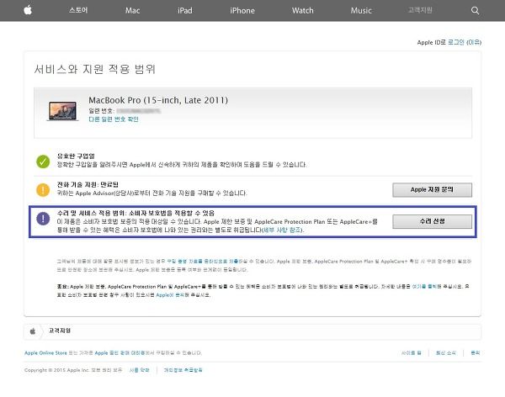Click the 다른 일련 번호 확인 link

114,119
